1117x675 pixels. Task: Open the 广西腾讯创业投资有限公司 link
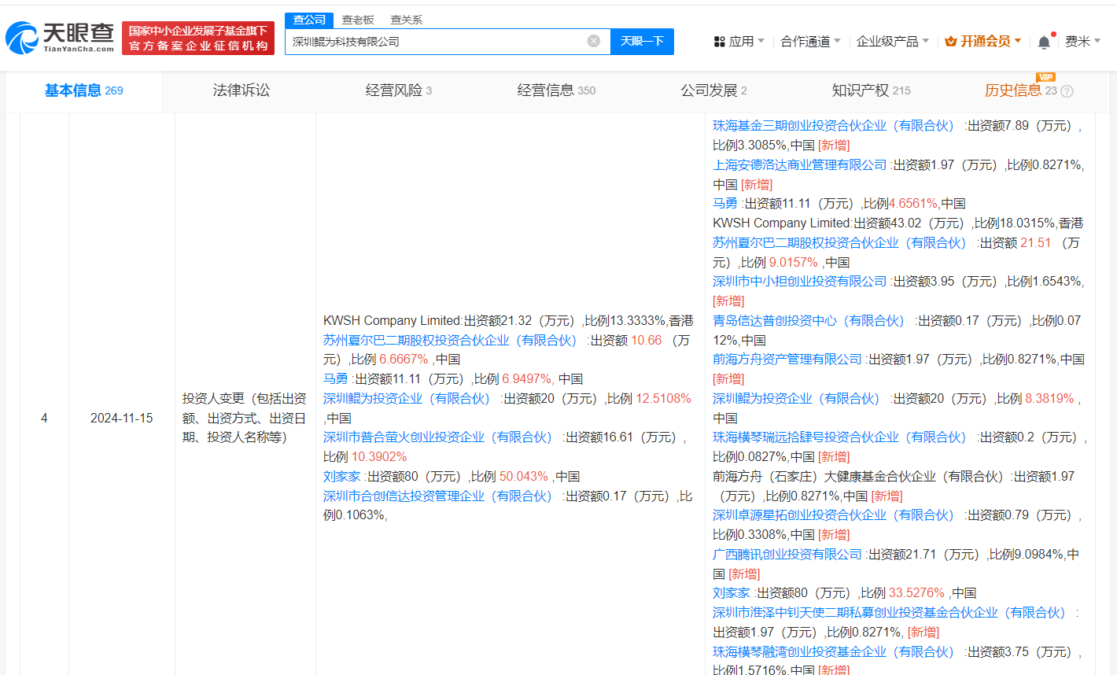[x=787, y=555]
